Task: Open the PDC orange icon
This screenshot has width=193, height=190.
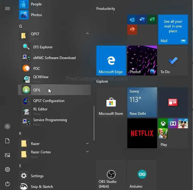Action: point(26,68)
